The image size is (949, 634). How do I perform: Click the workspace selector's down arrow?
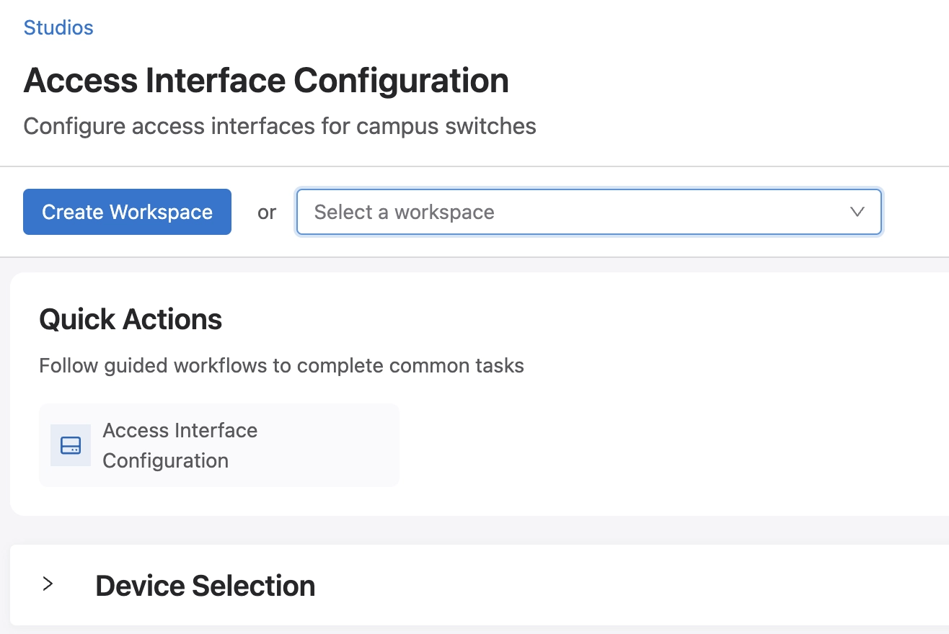(x=857, y=212)
